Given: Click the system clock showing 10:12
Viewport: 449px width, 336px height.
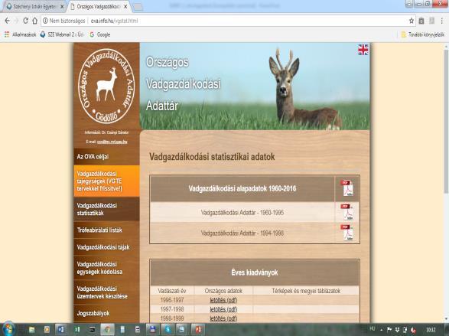Looking at the screenshot, I should (431, 330).
